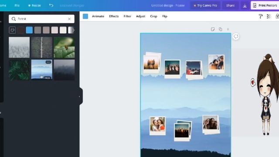Select the blue color filter swatch

tap(29, 30)
